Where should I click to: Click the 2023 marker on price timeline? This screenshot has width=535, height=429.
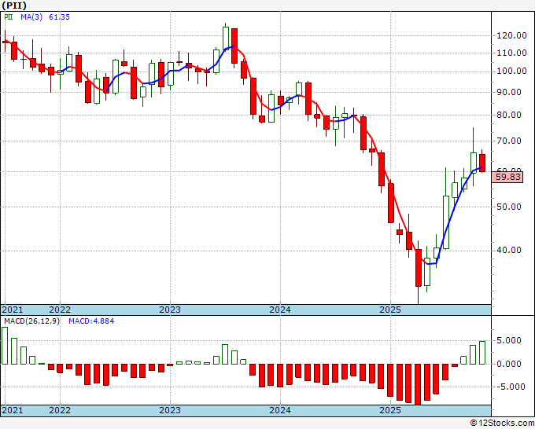point(170,310)
